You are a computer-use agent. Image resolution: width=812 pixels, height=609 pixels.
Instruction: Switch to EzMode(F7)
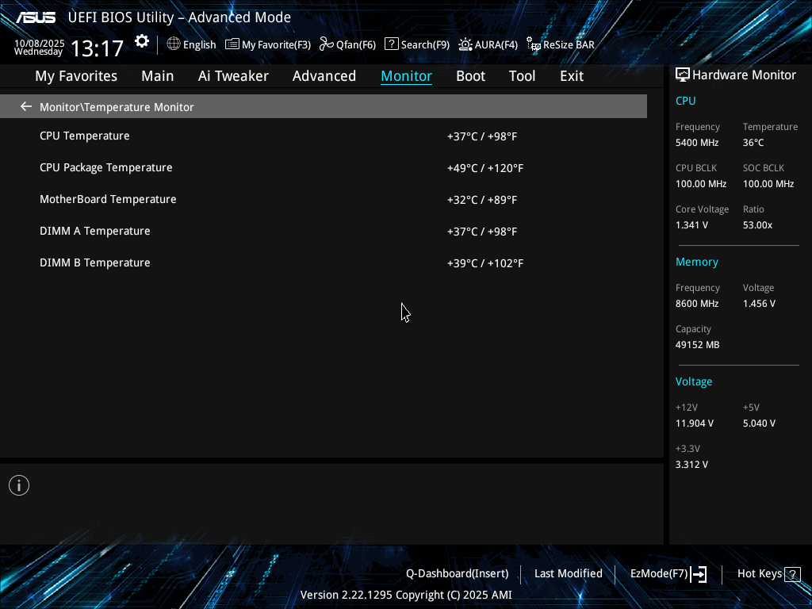(668, 573)
